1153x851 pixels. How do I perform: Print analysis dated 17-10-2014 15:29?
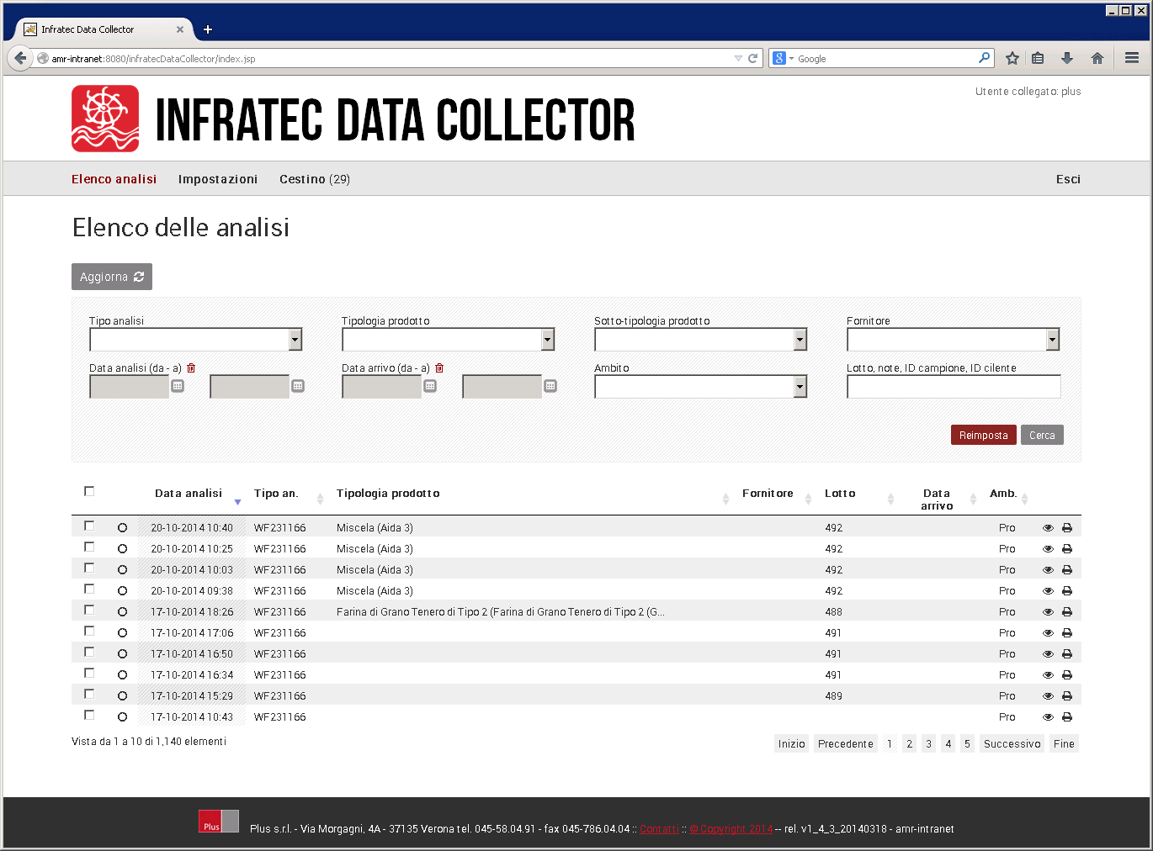click(1067, 696)
